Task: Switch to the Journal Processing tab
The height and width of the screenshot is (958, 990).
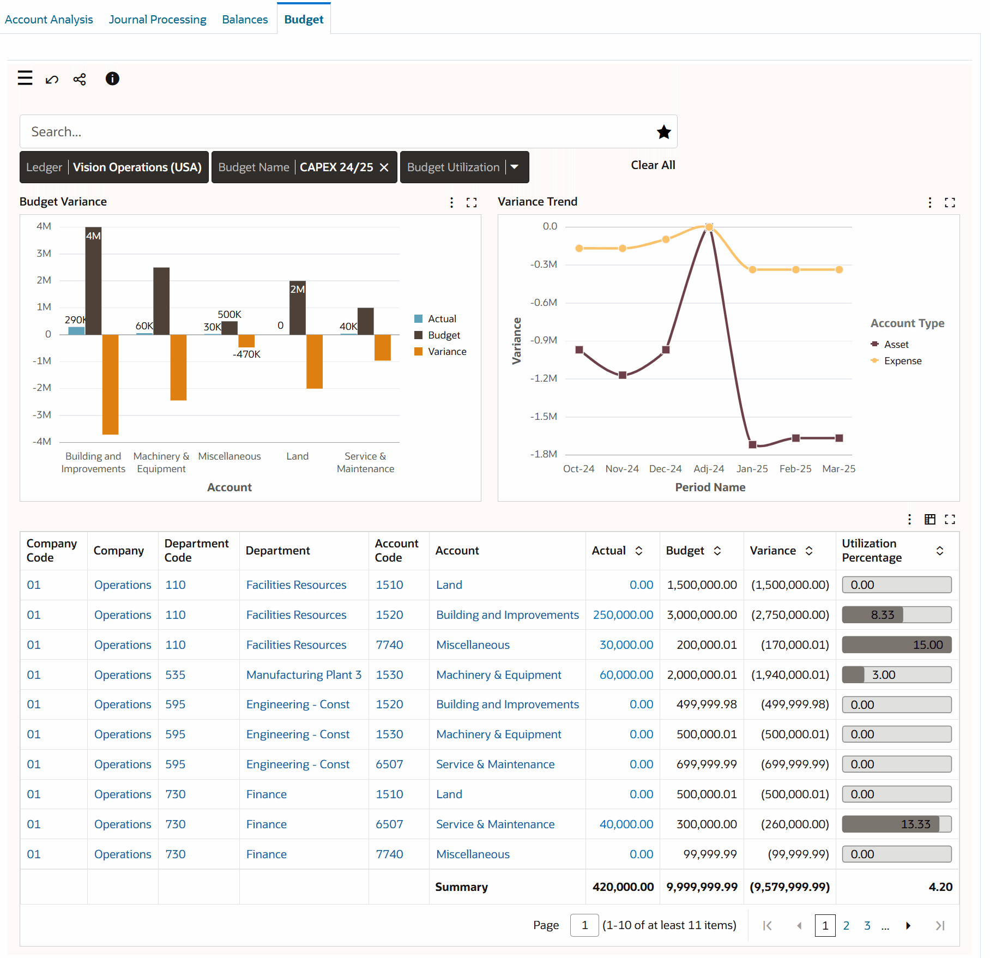Action: pyautogui.click(x=158, y=20)
